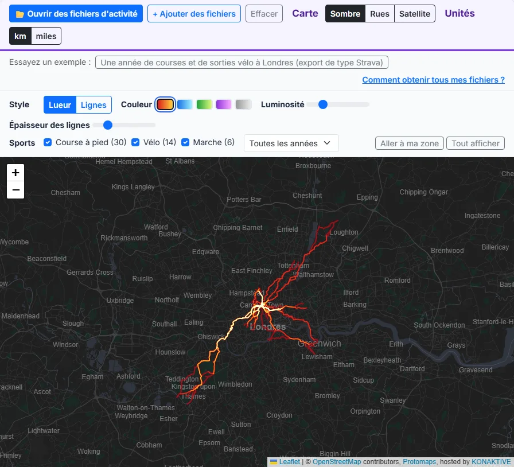Click the map zoom out minus icon

pyautogui.click(x=15, y=190)
